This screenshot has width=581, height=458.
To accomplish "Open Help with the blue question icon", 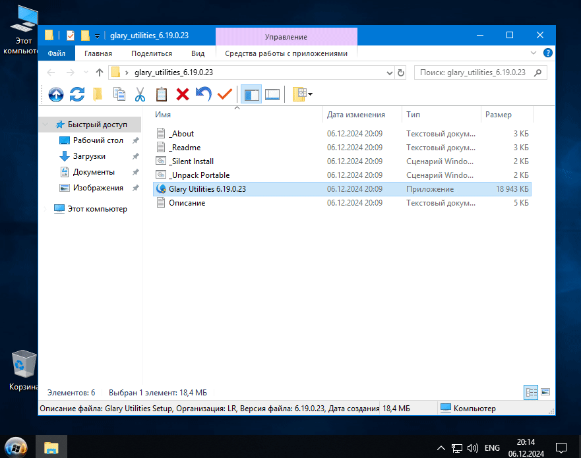I will (x=547, y=53).
